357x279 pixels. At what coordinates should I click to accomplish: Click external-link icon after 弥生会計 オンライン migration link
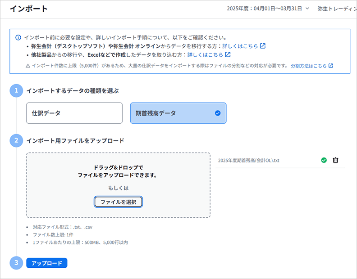[x=263, y=46]
